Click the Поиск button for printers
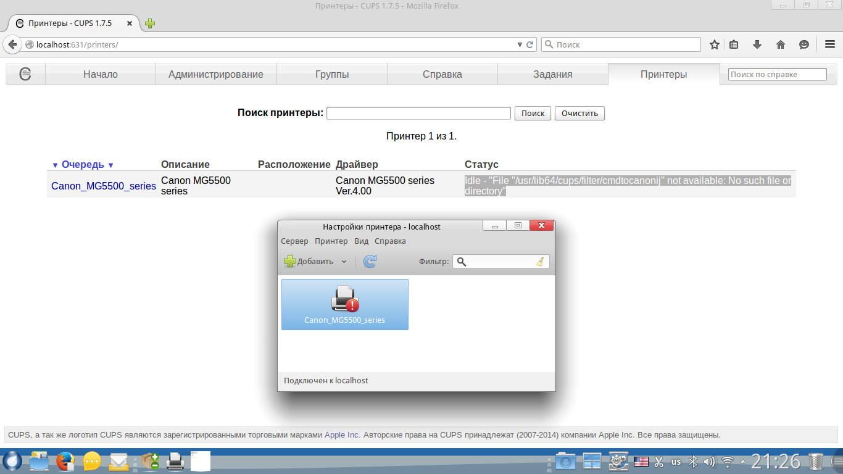 (x=533, y=113)
